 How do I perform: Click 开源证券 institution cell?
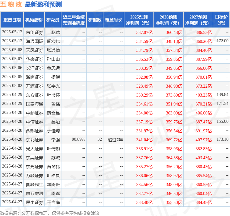35,86
